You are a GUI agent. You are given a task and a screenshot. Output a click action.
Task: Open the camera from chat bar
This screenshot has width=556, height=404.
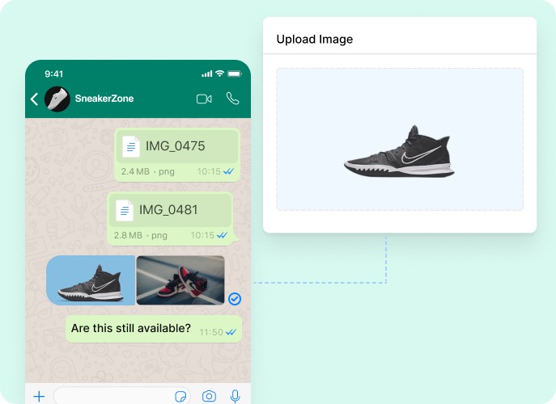click(209, 396)
